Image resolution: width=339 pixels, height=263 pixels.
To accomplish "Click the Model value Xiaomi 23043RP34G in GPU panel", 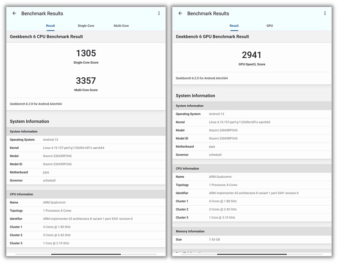I will (223, 130).
